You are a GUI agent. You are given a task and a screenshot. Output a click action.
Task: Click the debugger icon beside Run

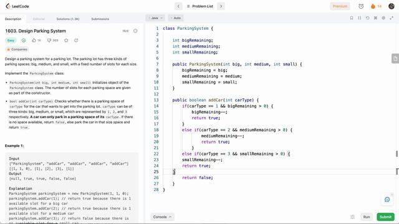(352, 217)
